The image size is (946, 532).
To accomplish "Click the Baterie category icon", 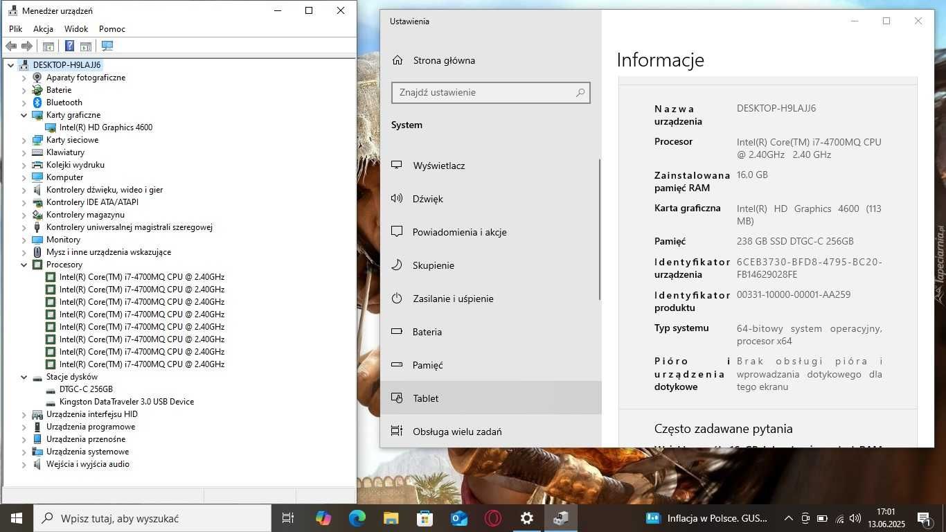I will [x=37, y=90].
